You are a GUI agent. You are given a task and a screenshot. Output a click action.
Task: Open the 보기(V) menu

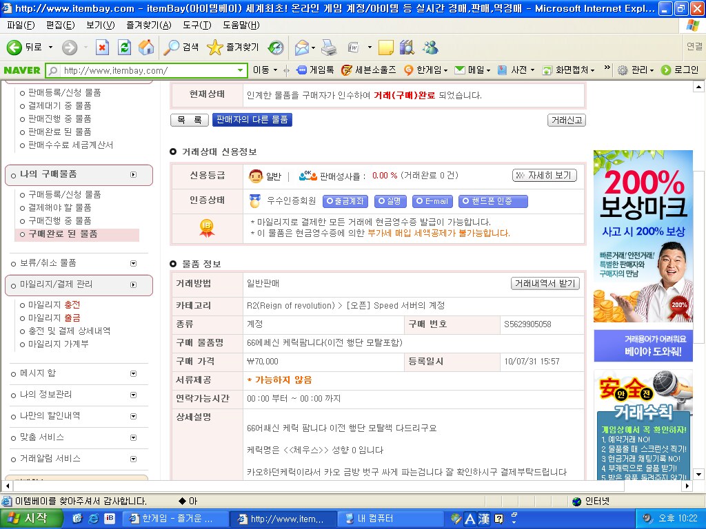tap(100, 25)
